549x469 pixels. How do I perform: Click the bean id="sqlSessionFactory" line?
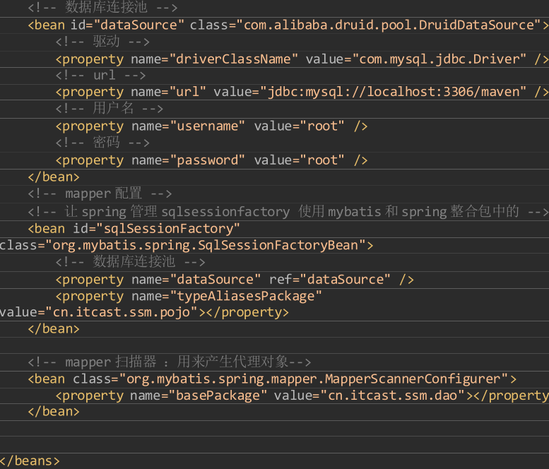click(134, 229)
